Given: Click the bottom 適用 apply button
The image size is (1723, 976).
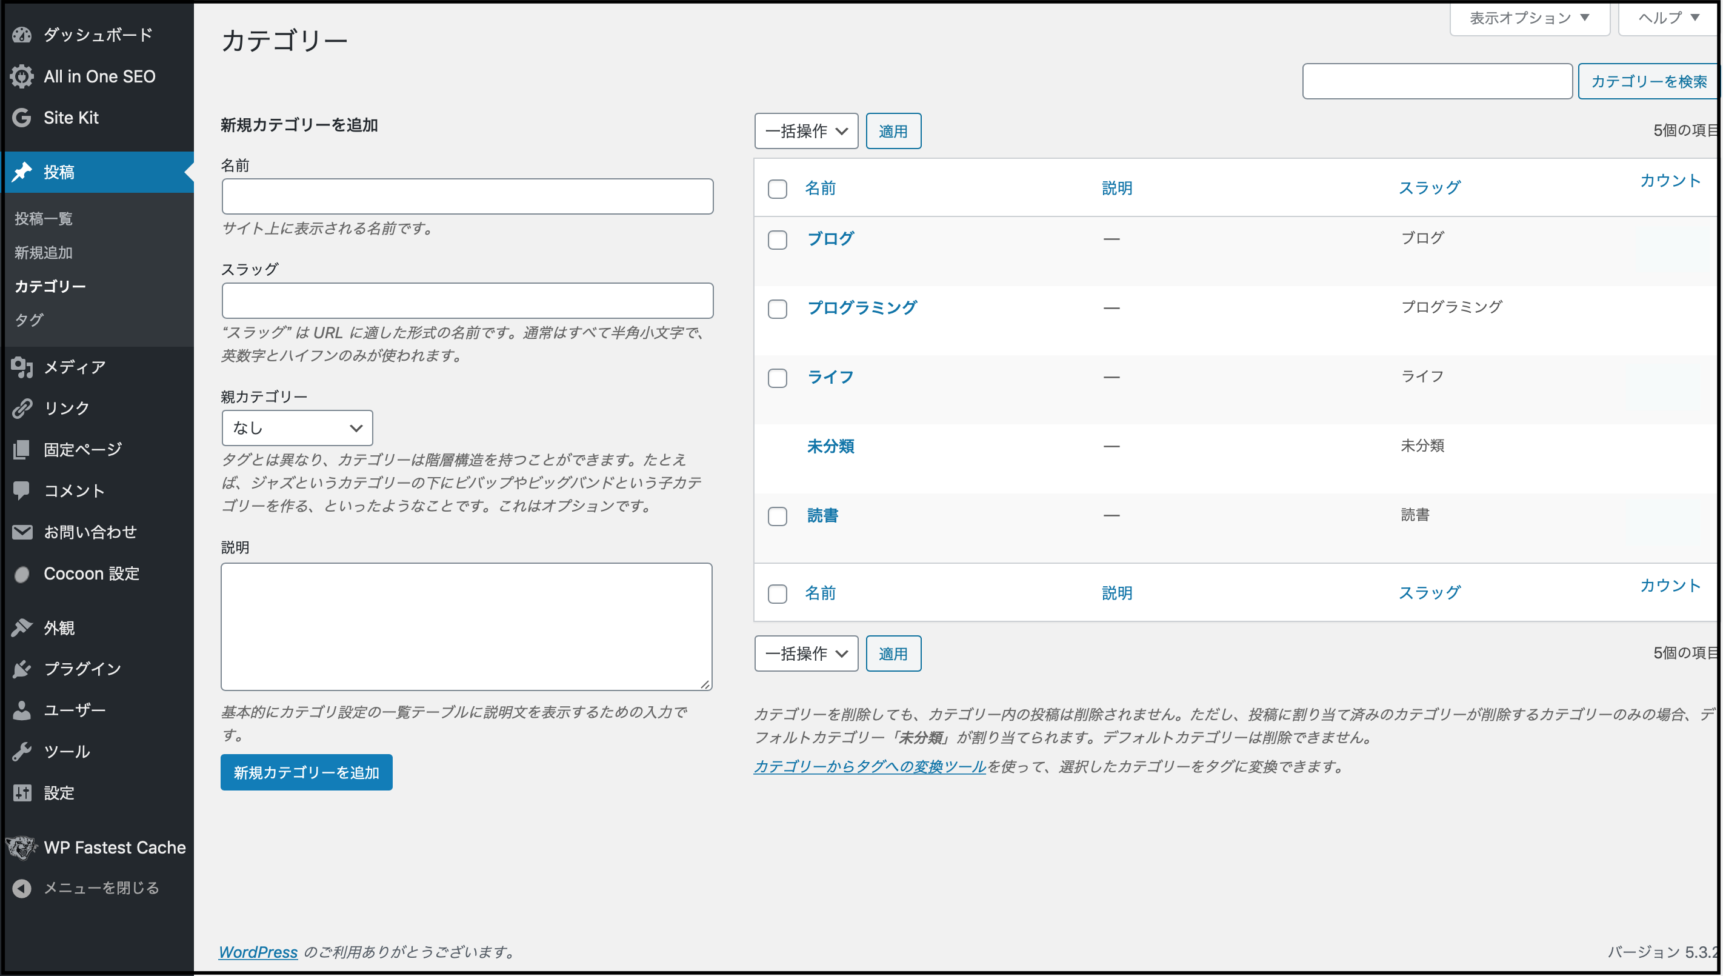Looking at the screenshot, I should click(893, 653).
